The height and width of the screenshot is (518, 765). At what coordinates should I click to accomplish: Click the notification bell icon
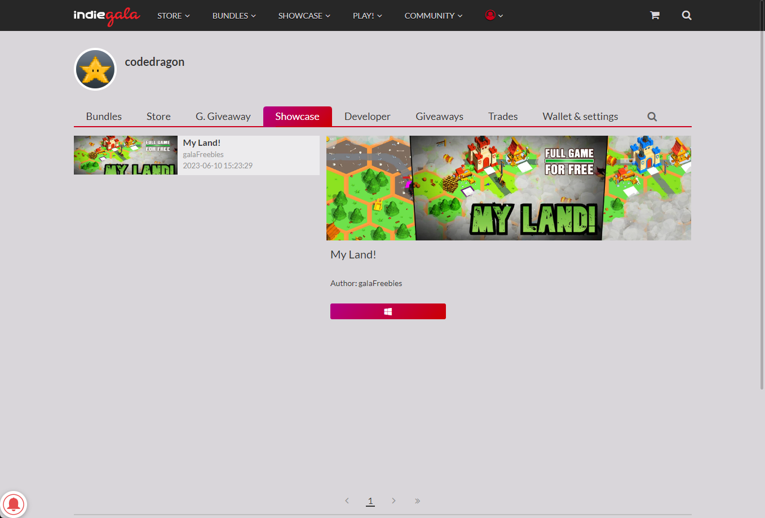[14, 504]
